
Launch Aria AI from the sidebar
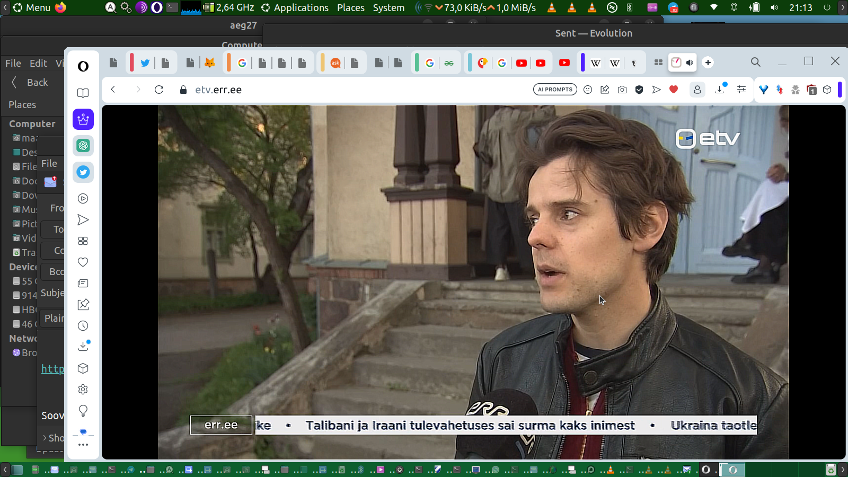click(83, 119)
